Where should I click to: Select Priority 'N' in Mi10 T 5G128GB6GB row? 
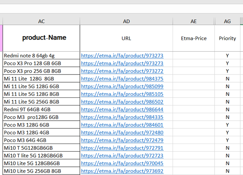[227, 148]
